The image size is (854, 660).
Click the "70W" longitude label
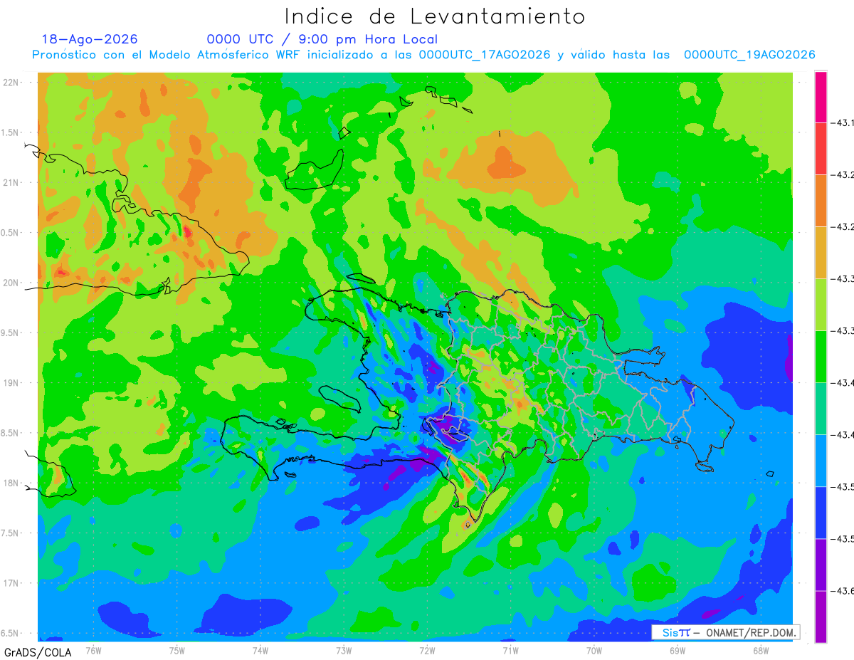tap(594, 651)
